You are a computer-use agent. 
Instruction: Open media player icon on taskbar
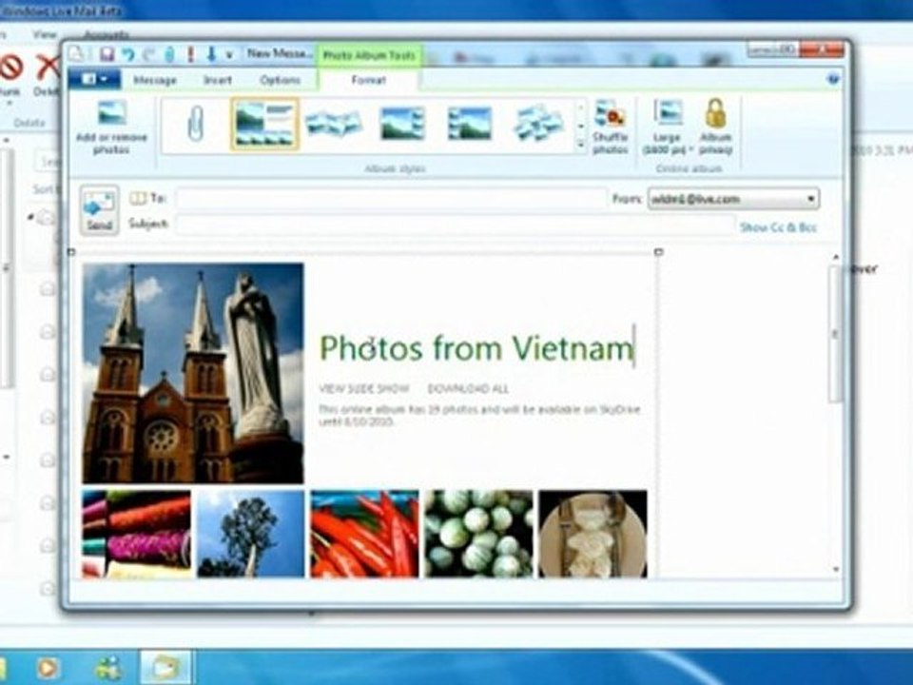pyautogui.click(x=48, y=668)
